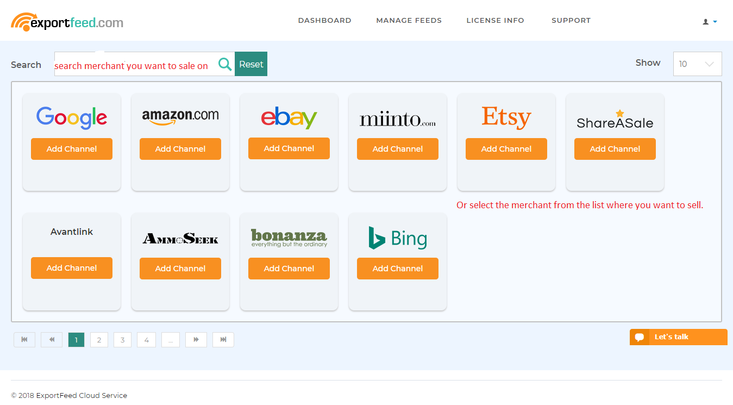Screen dimensions: 733x405
Task: Open the License Info menu item
Action: tap(496, 21)
